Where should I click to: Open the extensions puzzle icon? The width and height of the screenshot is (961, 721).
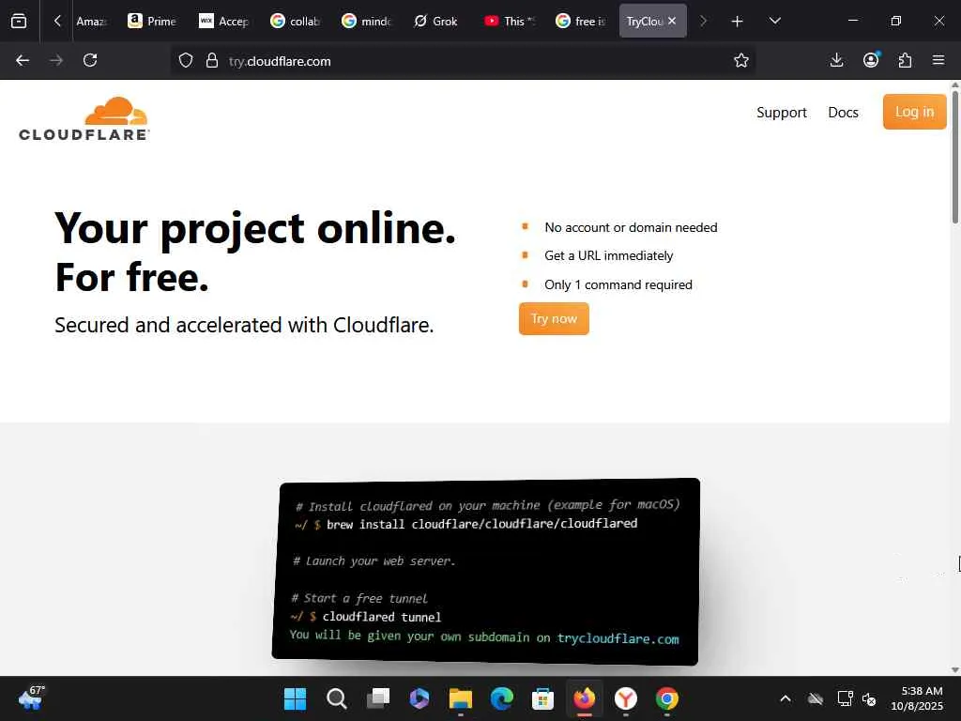(905, 60)
